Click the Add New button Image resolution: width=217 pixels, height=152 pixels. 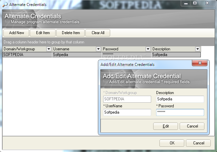pos(16,33)
